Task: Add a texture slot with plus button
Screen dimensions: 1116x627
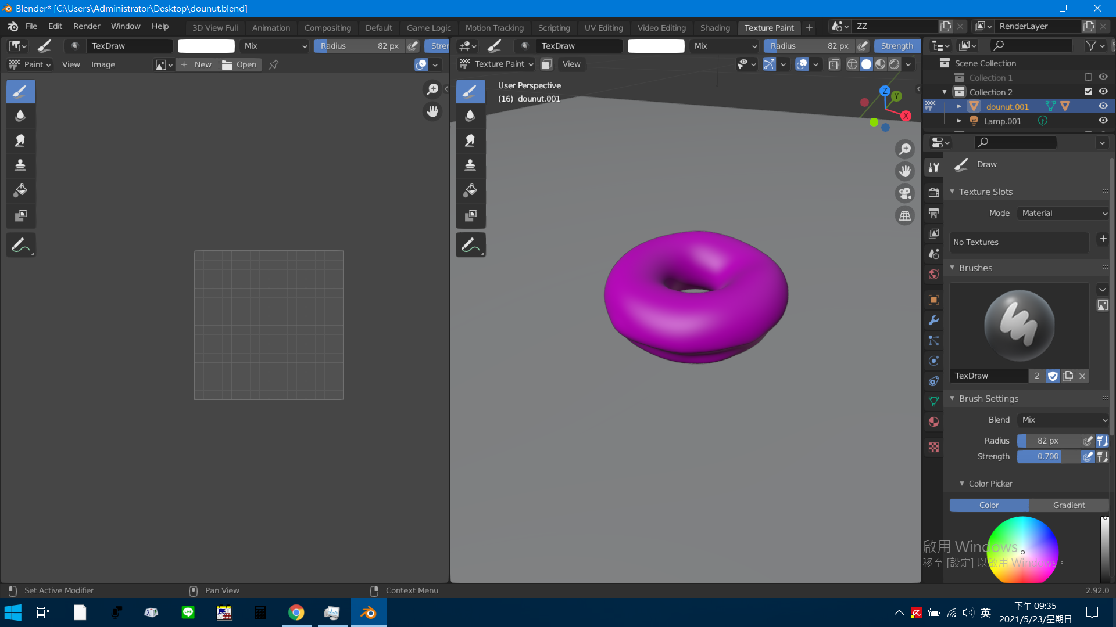Action: tap(1103, 239)
